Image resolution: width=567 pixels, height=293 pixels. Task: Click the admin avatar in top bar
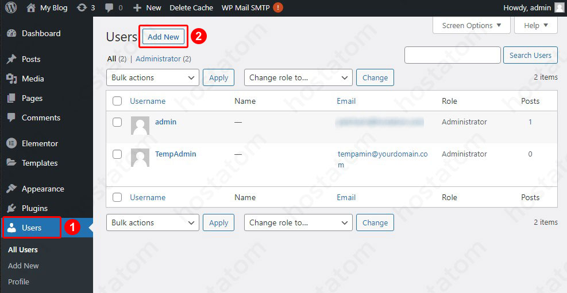559,7
